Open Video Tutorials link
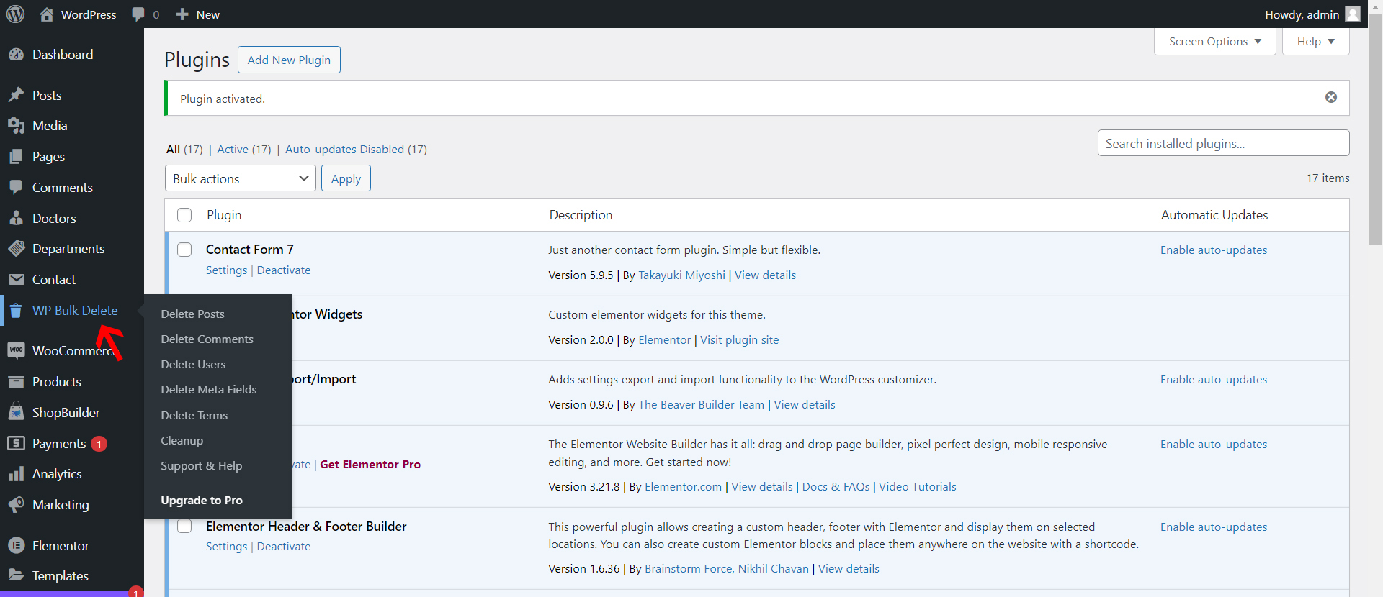The width and height of the screenshot is (1383, 597). (x=918, y=487)
